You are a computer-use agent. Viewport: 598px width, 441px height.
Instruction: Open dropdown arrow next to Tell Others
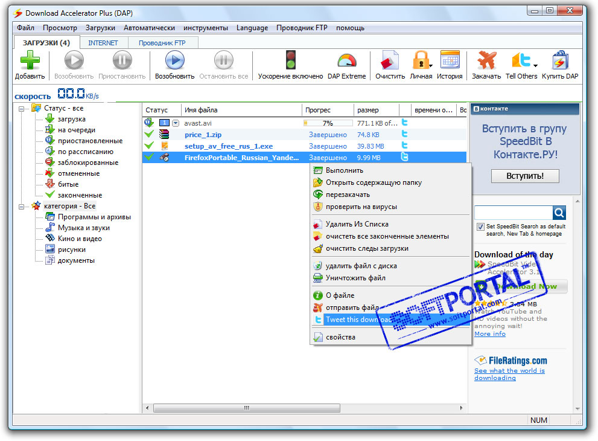click(x=535, y=66)
